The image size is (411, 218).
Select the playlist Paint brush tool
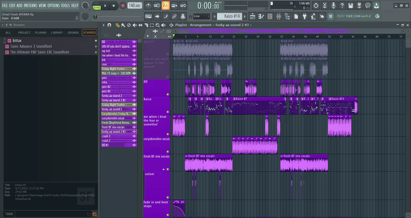[x=123, y=25]
